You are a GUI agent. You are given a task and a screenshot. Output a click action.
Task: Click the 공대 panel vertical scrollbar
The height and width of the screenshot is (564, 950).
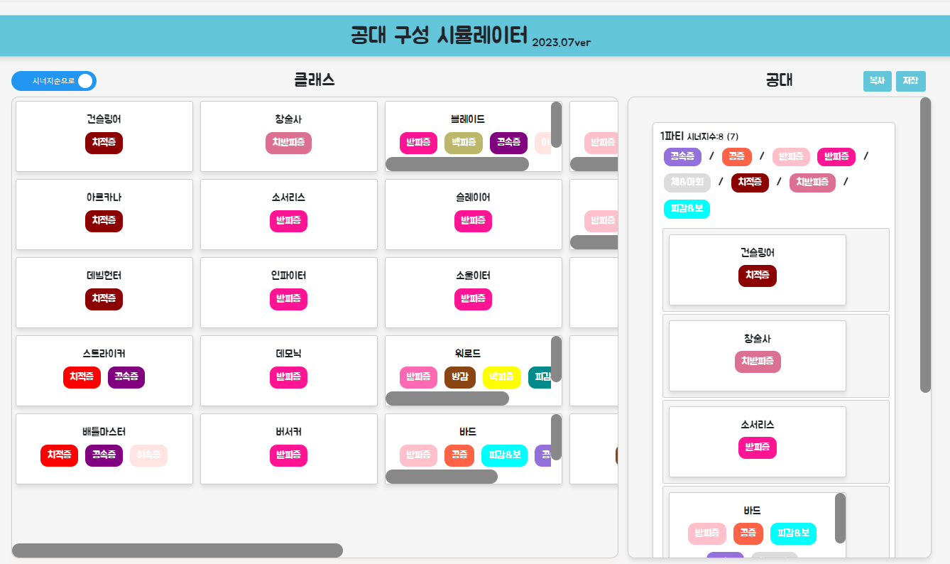click(x=924, y=245)
